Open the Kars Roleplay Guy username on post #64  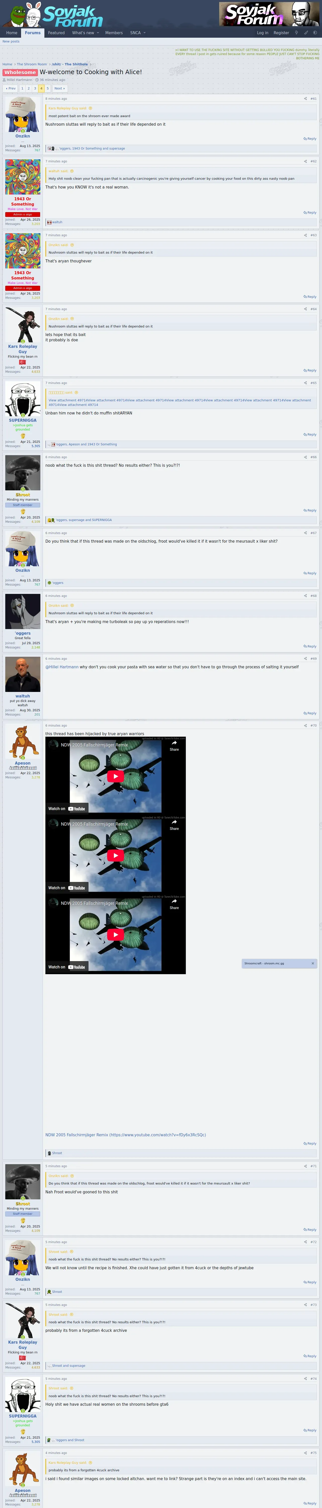point(22,349)
